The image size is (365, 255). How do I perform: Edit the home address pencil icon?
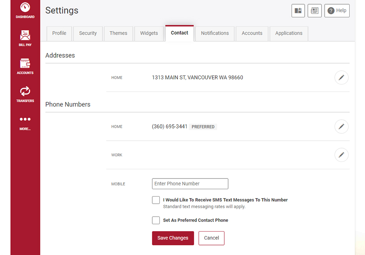click(x=341, y=77)
